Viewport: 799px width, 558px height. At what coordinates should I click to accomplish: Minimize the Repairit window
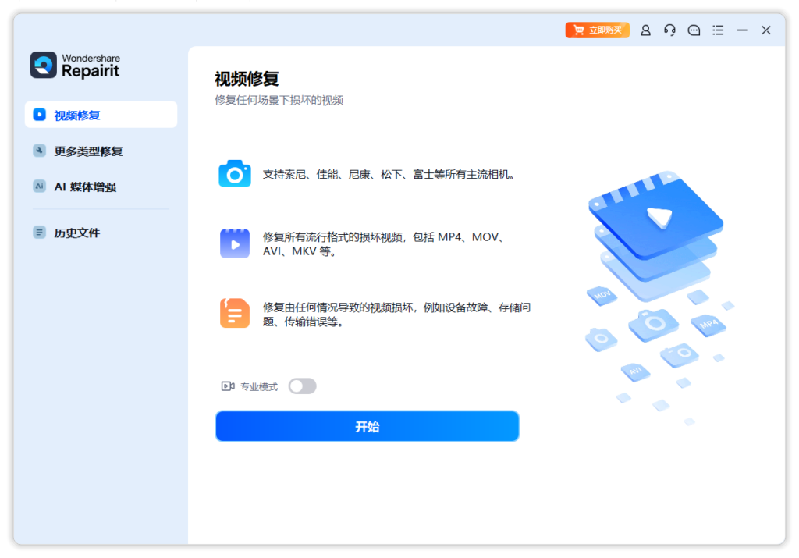click(x=742, y=30)
